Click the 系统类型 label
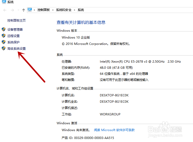This screenshot has width=193, height=142. [68, 74]
